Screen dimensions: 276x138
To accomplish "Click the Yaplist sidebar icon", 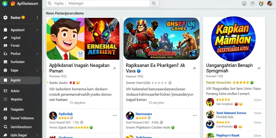I will (5, 38).
